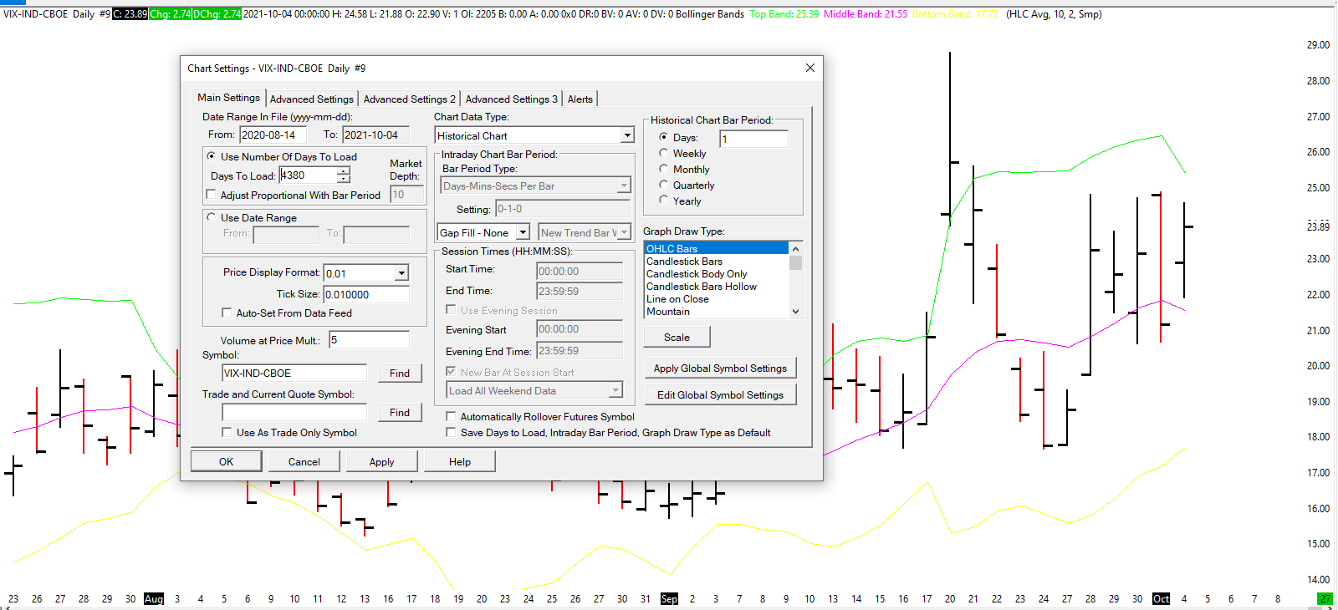The height and width of the screenshot is (610, 1338).
Task: Click Edit Global Symbol Settings
Action: point(720,394)
